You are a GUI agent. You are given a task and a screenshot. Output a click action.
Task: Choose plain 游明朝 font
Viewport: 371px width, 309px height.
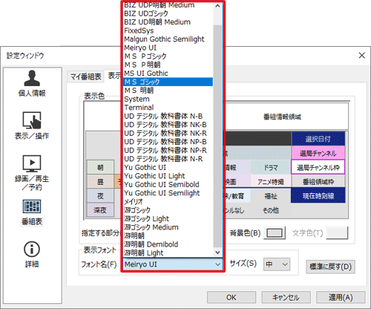click(168, 235)
